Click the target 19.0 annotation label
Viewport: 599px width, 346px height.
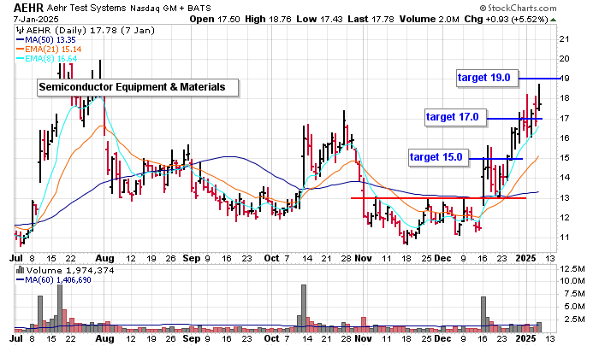tap(488, 79)
